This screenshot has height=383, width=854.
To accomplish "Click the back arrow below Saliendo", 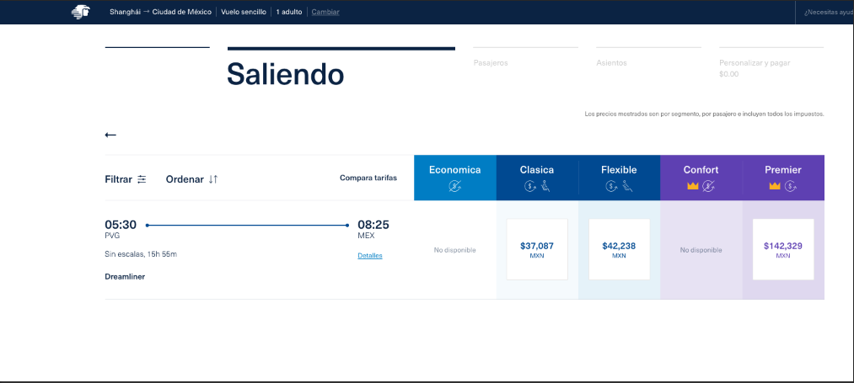I will coord(110,135).
